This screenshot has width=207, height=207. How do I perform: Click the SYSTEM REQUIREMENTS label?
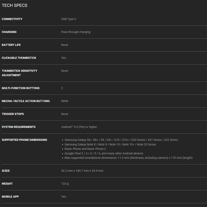[19, 127]
